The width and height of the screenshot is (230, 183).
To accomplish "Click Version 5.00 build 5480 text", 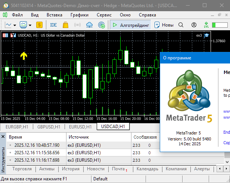I will (x=189, y=139).
